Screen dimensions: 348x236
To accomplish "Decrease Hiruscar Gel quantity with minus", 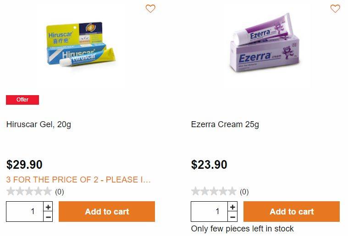I will (48, 217).
